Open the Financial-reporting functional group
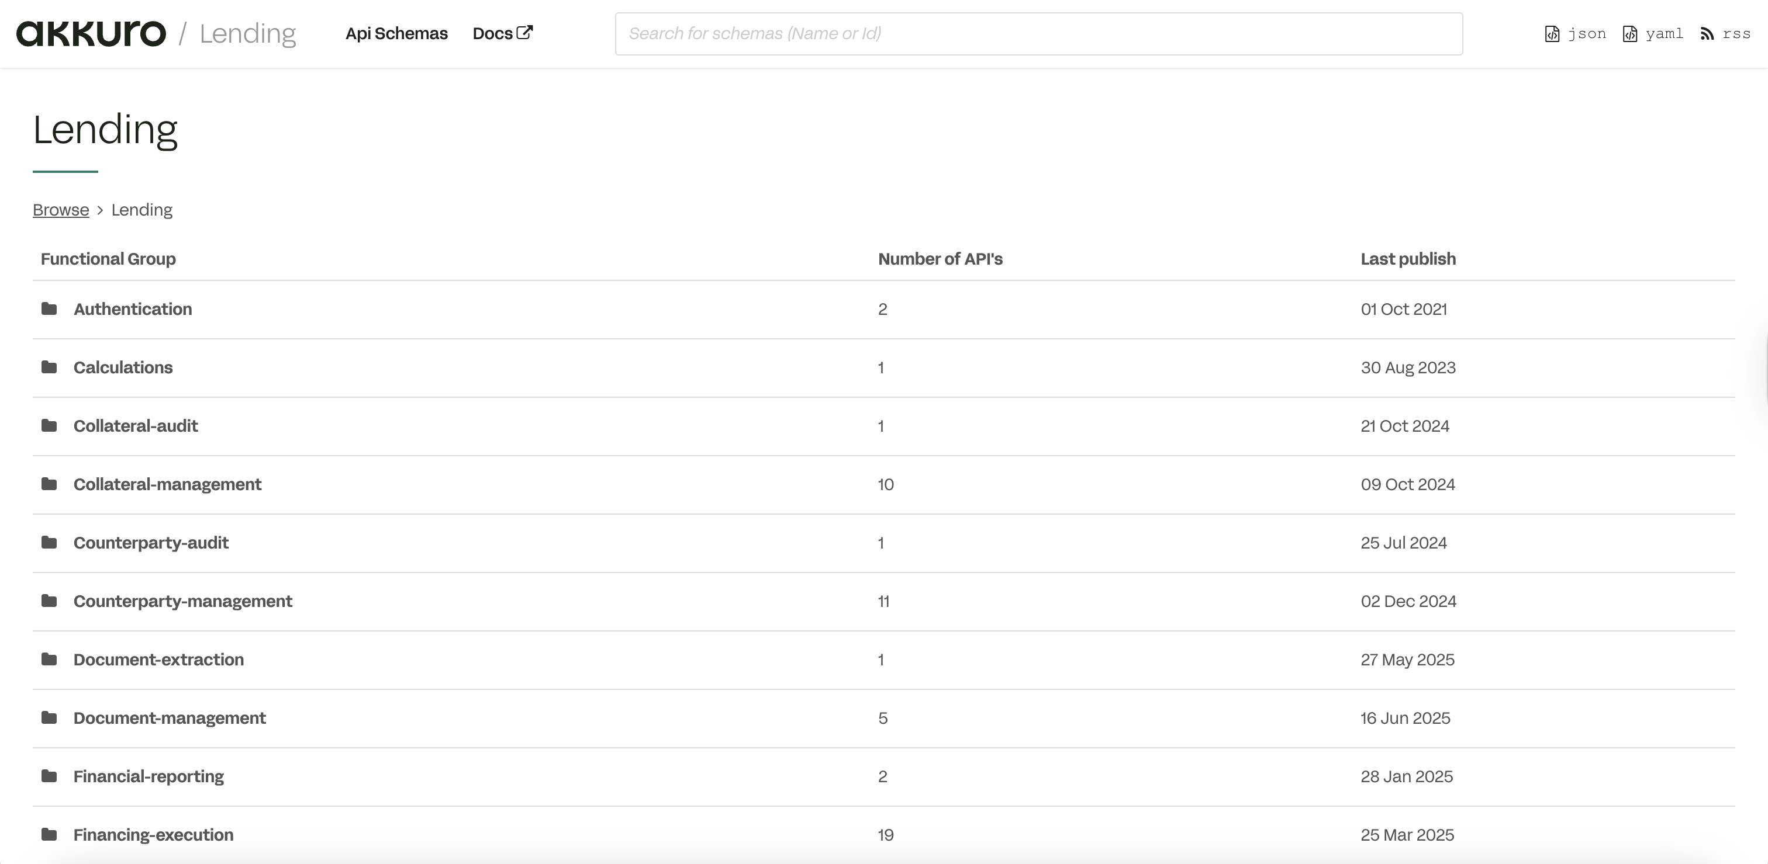This screenshot has height=864, width=1768. tap(149, 776)
